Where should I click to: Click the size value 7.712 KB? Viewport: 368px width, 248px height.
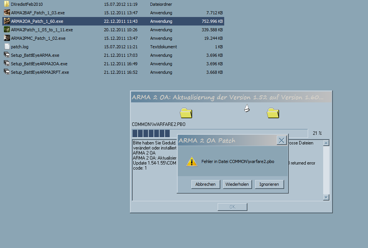click(215, 13)
